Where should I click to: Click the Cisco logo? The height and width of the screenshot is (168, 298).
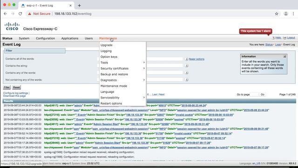click(x=12, y=27)
